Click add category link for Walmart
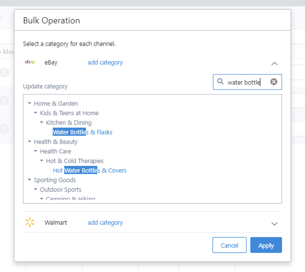Viewport: 305px width, 272px height. click(105, 223)
